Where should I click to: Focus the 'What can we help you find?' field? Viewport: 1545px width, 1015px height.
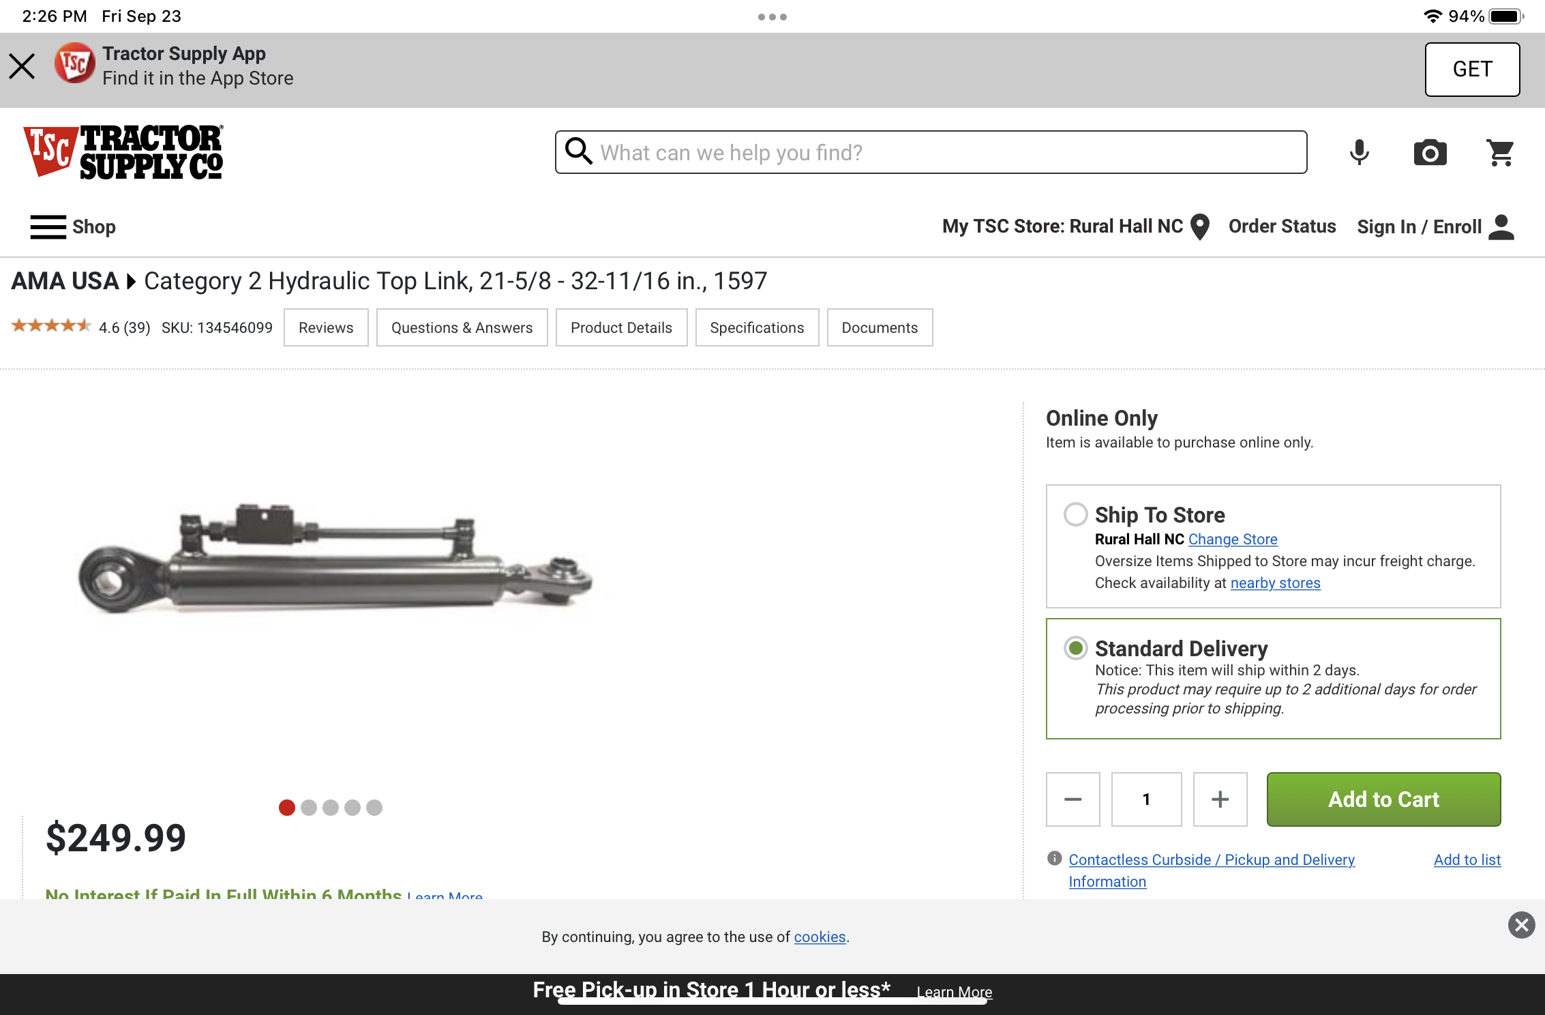tap(931, 152)
